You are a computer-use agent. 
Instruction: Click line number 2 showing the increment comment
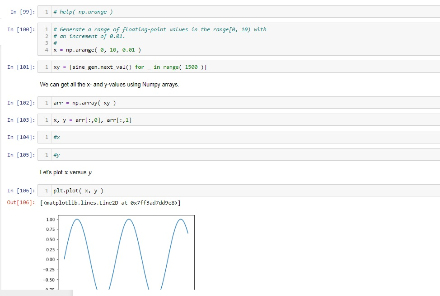(47, 36)
